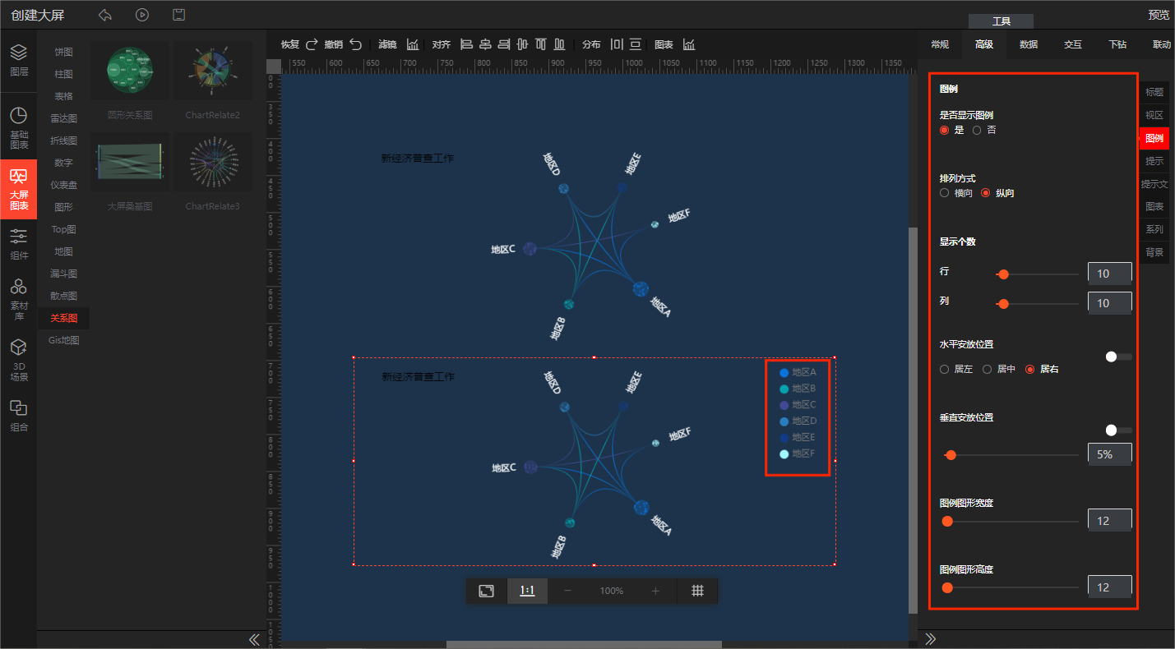The width and height of the screenshot is (1175, 649).
Task: Click the save (floppy disk) icon
Action: pyautogui.click(x=178, y=15)
